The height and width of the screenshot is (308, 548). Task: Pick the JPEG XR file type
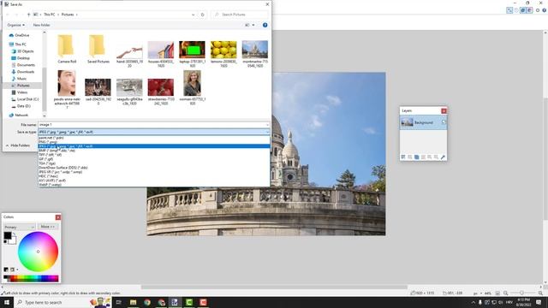154,172
